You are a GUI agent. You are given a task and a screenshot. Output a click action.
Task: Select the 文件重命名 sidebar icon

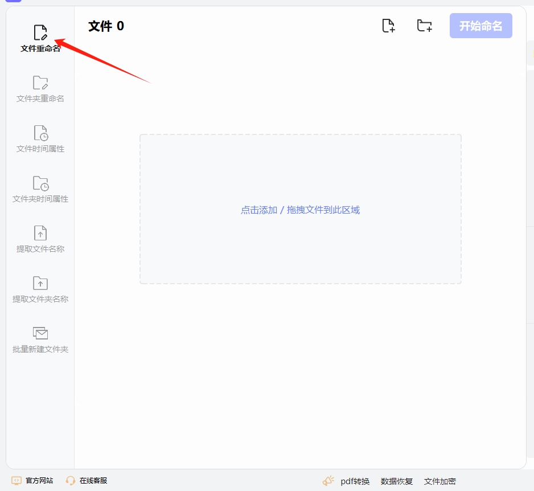pyautogui.click(x=40, y=32)
